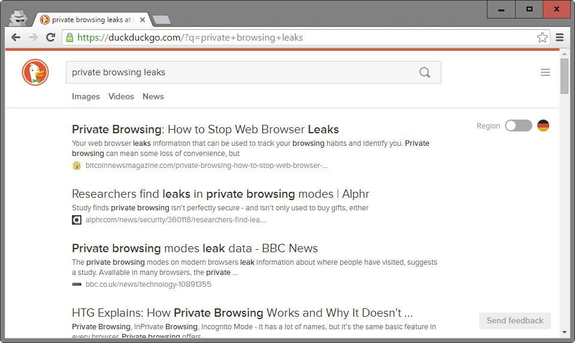Open the Alphr researchers find leaks result
Viewport: 575px width, 343px height.
[x=220, y=194]
